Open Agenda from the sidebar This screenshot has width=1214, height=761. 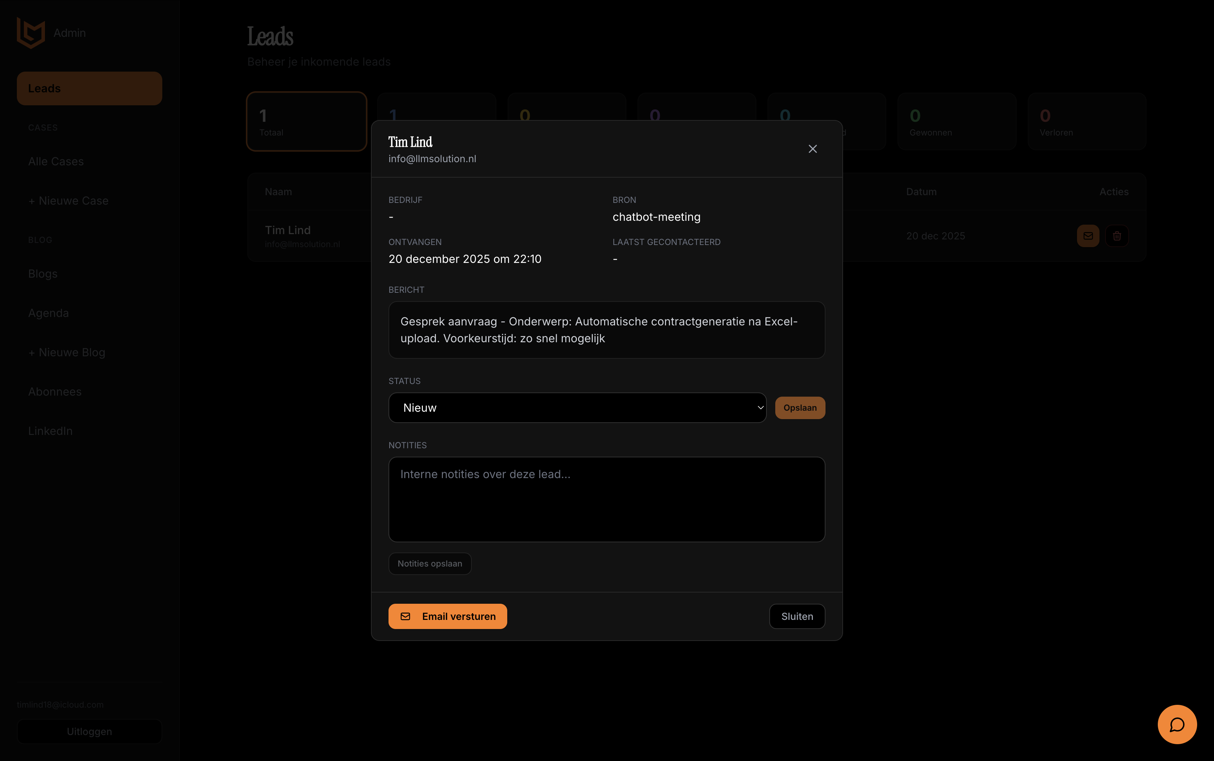[x=48, y=313]
